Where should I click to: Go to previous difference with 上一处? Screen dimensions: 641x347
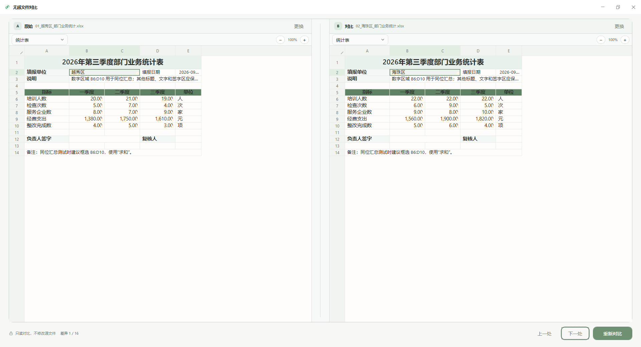pyautogui.click(x=545, y=334)
